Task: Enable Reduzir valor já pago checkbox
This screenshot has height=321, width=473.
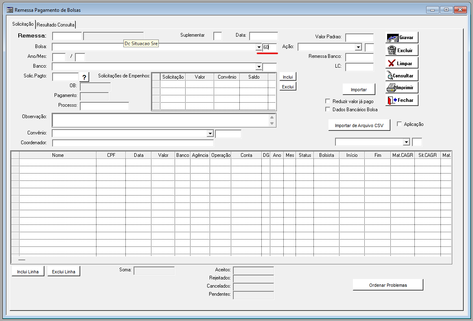Action: 328,101
